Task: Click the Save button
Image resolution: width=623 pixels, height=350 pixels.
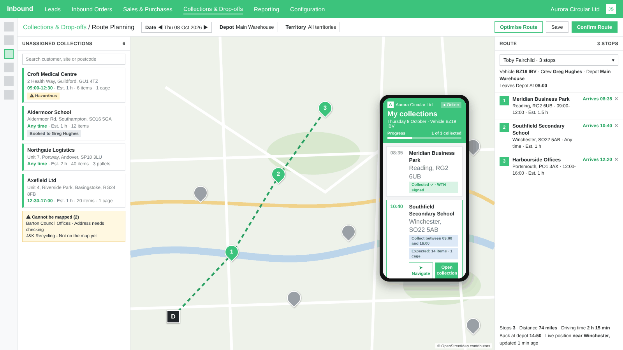Action: (x=557, y=27)
